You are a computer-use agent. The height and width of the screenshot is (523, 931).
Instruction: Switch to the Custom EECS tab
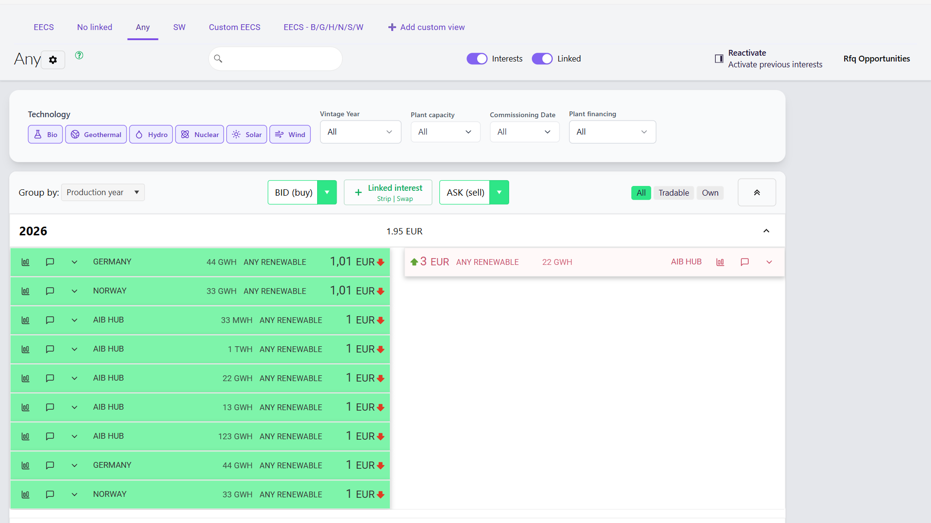(x=235, y=27)
